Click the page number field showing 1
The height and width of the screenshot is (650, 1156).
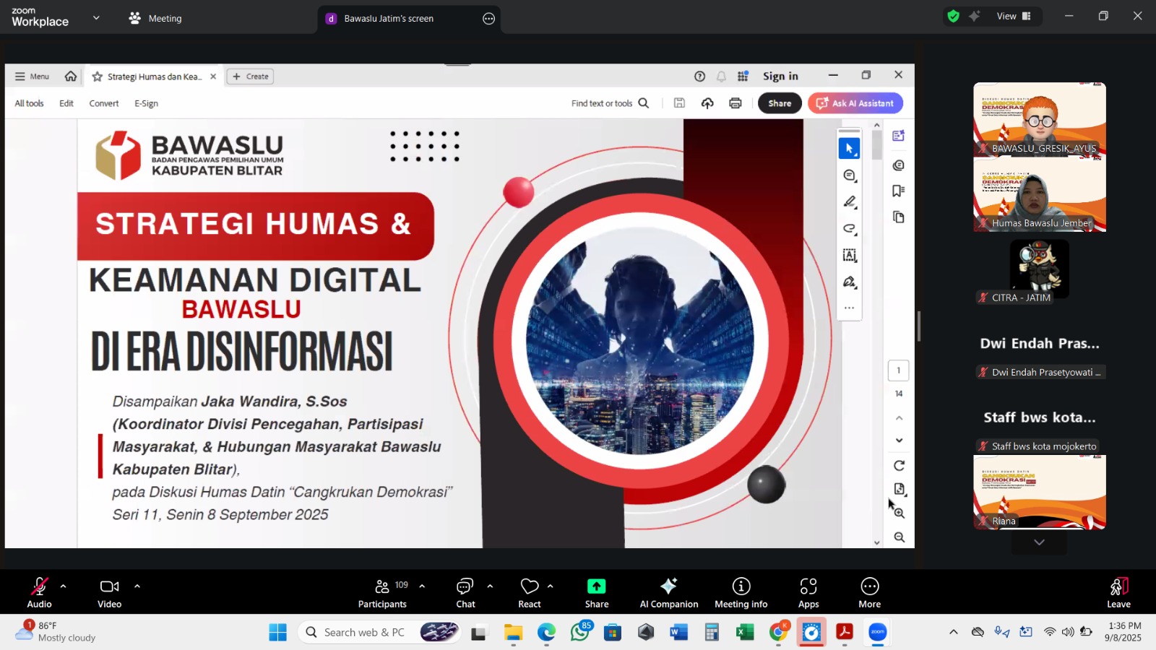[898, 370]
